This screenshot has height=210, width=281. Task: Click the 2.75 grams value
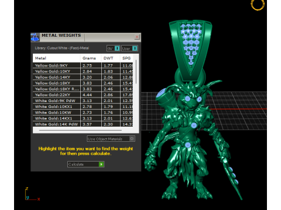87,65
